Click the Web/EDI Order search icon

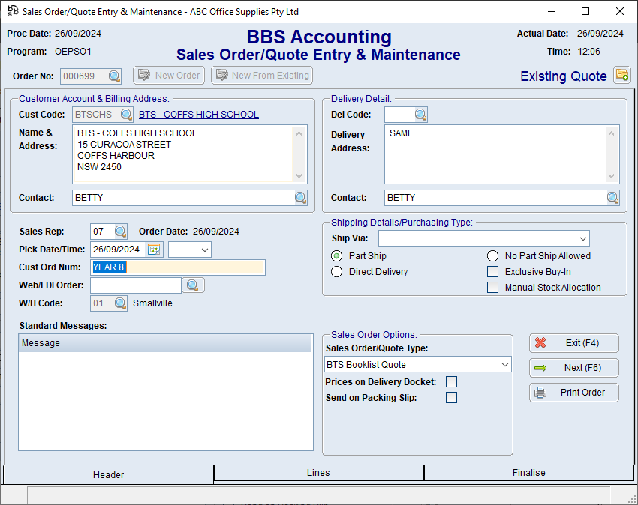194,285
